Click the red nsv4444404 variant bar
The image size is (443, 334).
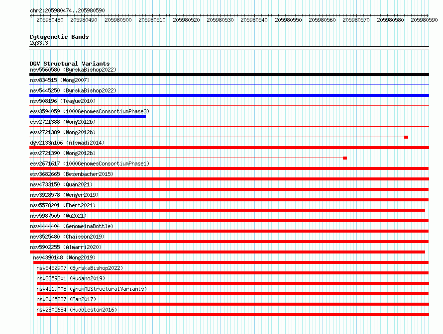229,231
